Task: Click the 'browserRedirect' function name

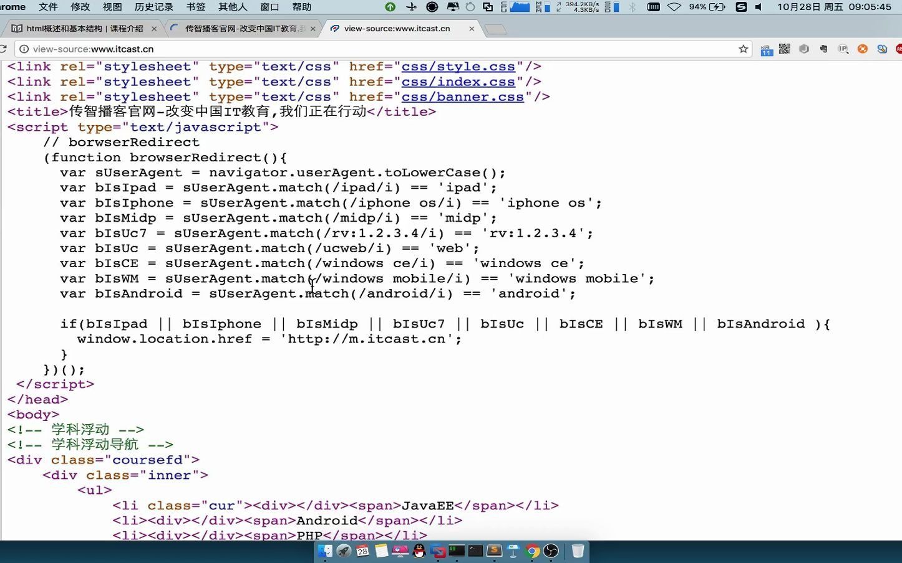Action: (x=195, y=158)
